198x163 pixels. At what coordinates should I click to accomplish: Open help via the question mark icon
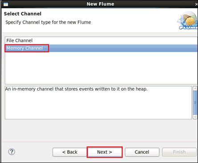[x=12, y=152]
